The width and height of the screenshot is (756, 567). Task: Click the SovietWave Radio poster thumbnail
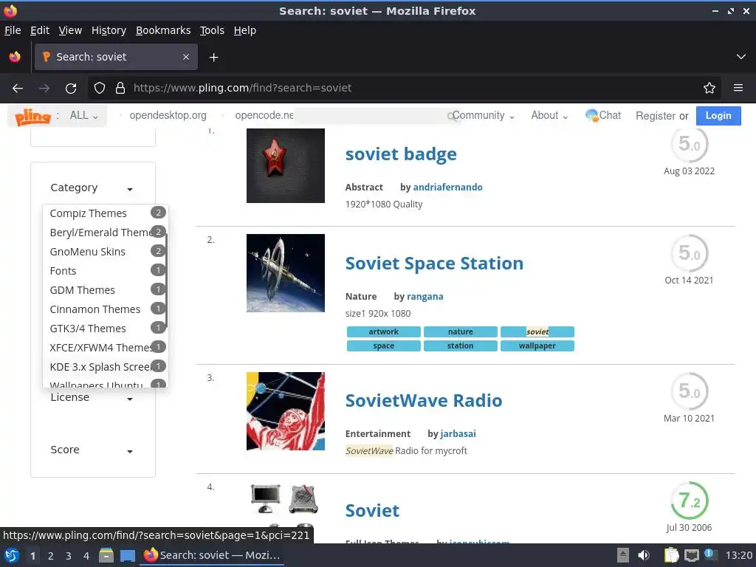286,411
